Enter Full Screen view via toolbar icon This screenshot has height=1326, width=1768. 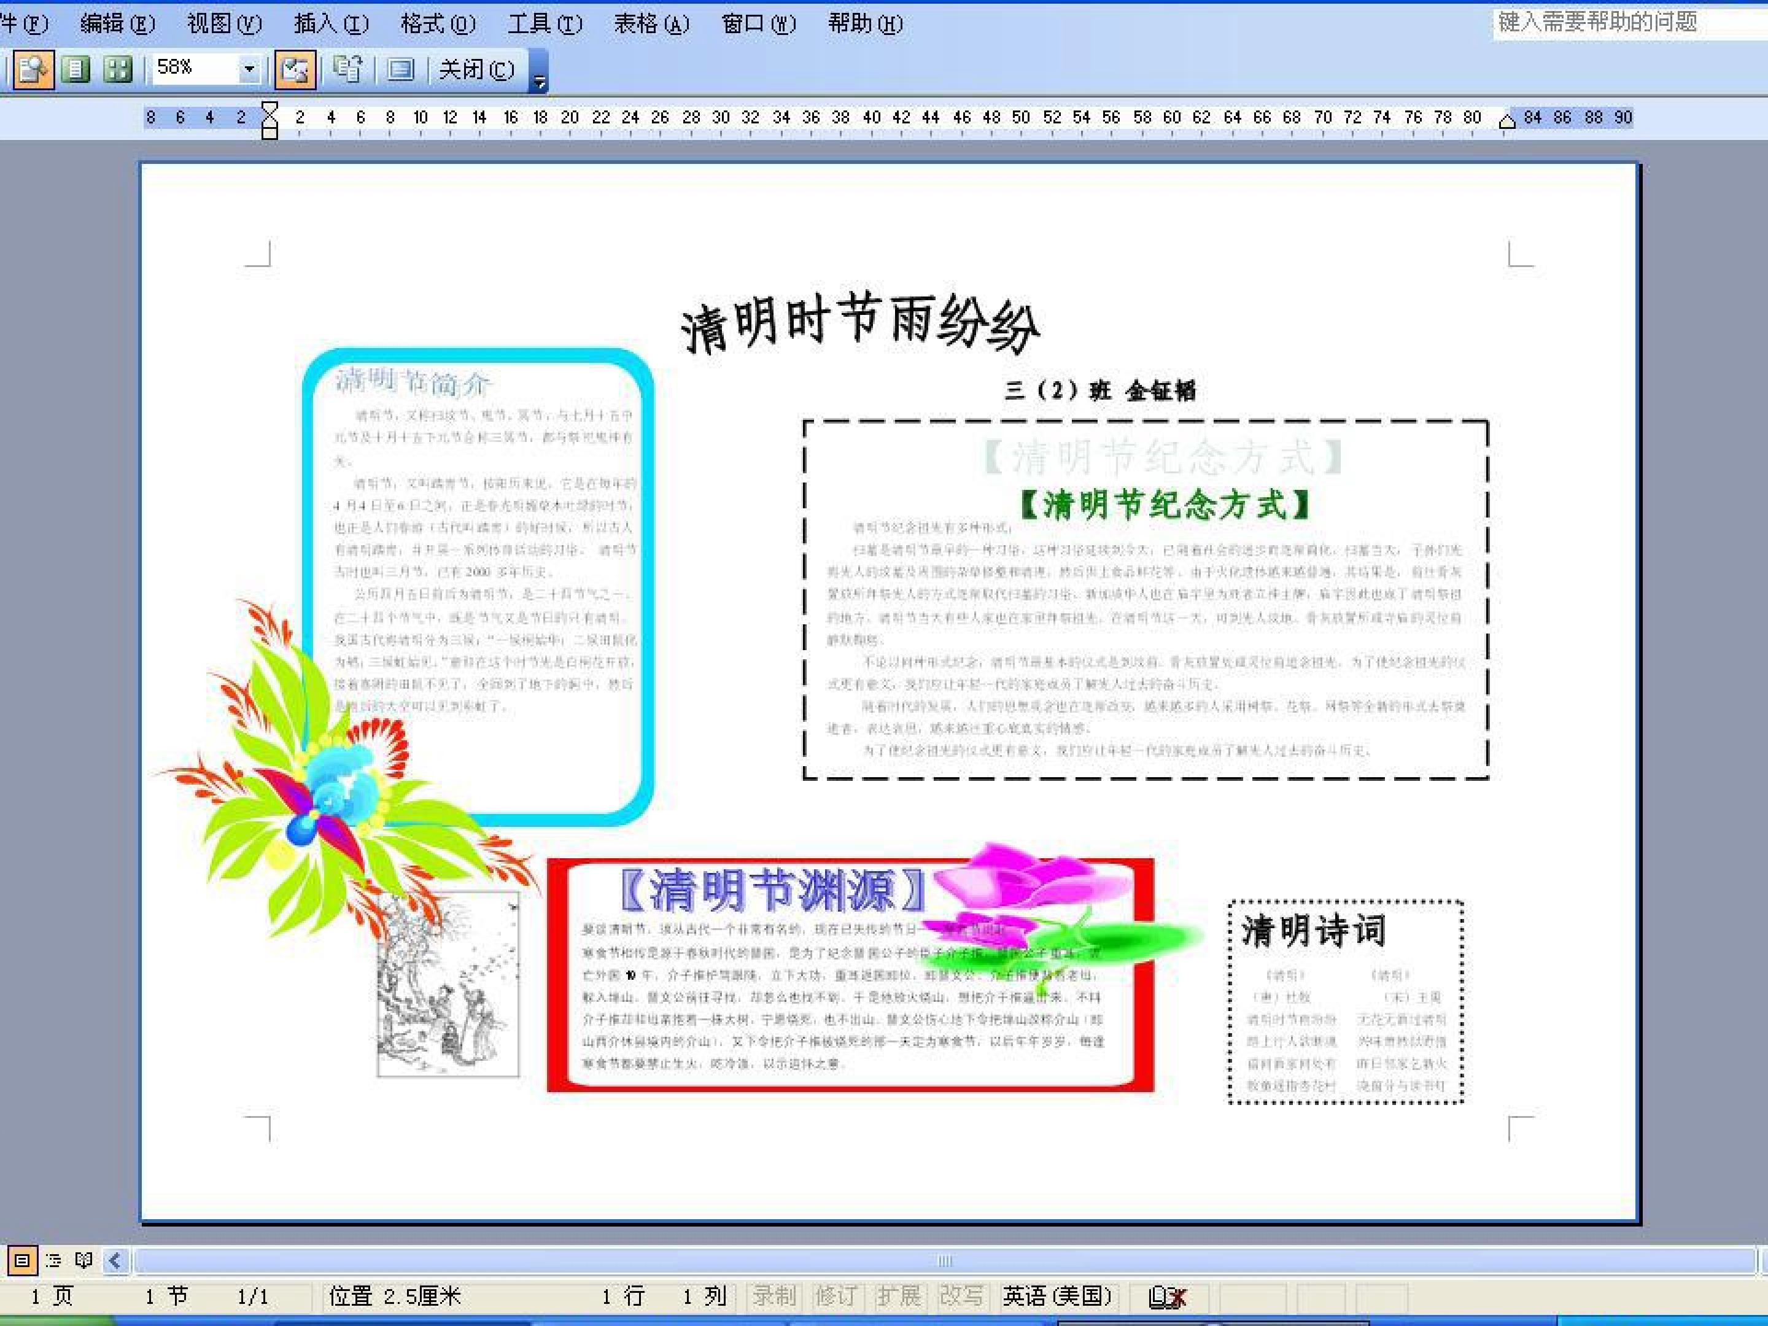tap(400, 69)
